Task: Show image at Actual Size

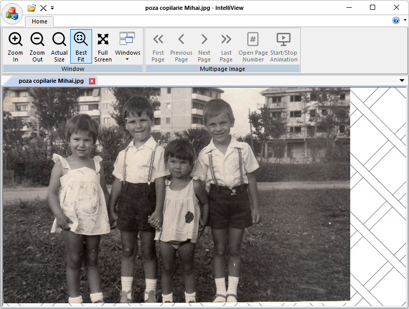Action: (x=59, y=47)
